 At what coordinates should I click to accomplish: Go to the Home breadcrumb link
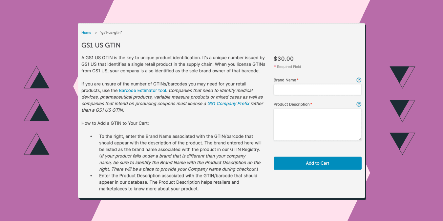click(86, 33)
